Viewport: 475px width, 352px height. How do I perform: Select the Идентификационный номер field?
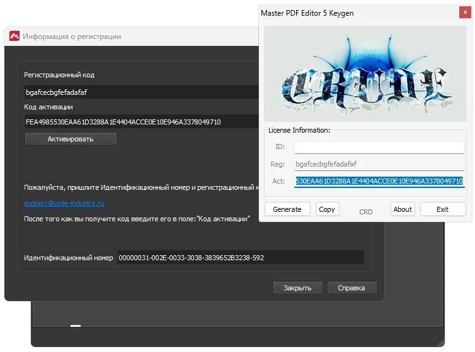point(240,258)
